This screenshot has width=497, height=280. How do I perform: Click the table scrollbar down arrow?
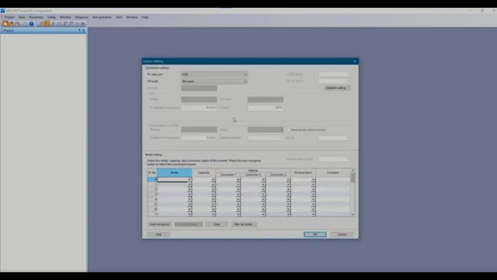point(353,214)
